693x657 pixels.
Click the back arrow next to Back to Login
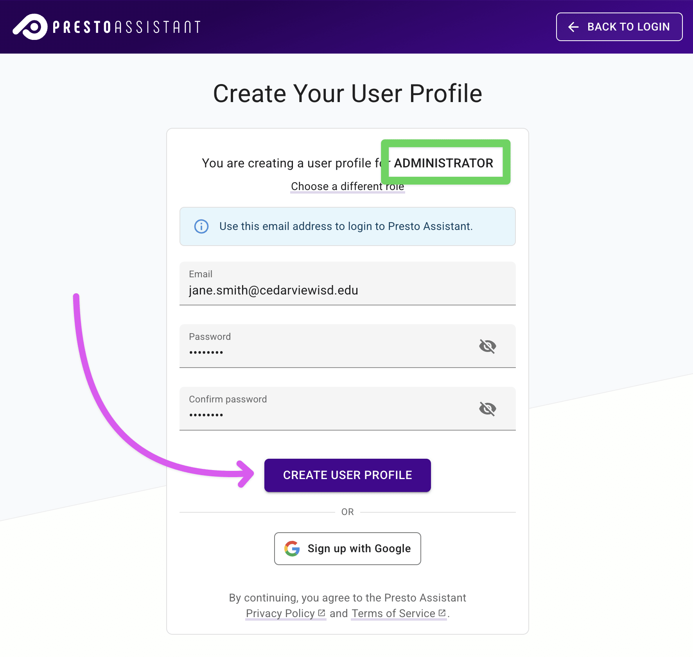[573, 27]
